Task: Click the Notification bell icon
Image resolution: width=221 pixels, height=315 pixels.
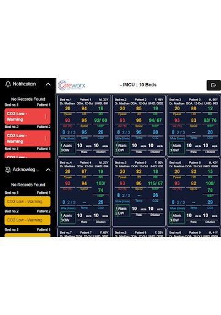Action: pos(8,84)
